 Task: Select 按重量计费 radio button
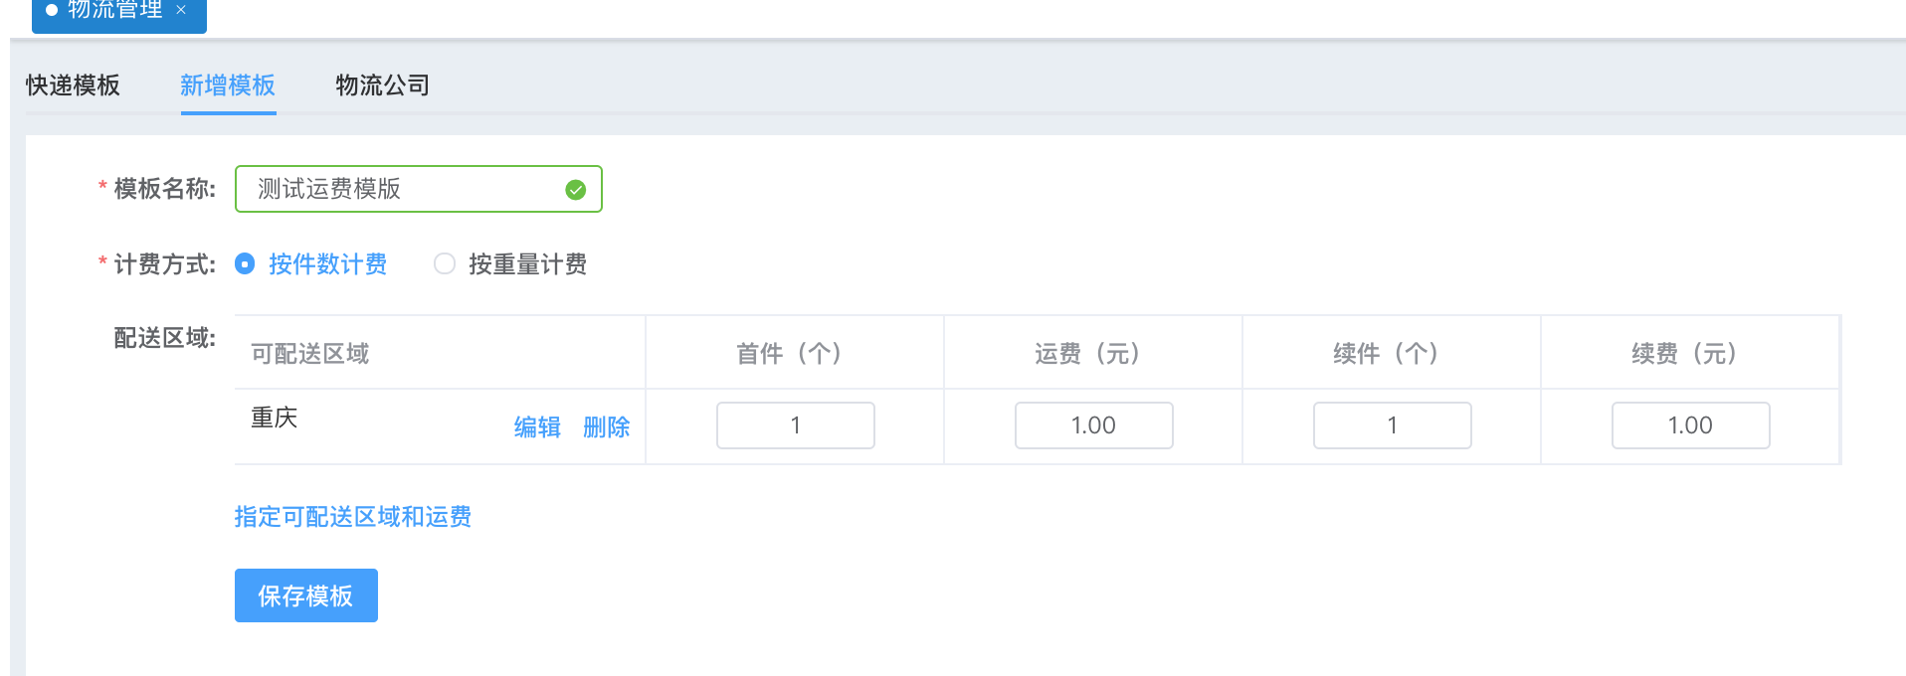[x=445, y=263]
